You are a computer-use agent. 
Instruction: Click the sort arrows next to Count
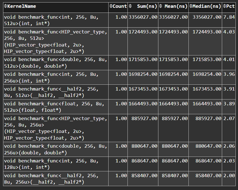111,6
